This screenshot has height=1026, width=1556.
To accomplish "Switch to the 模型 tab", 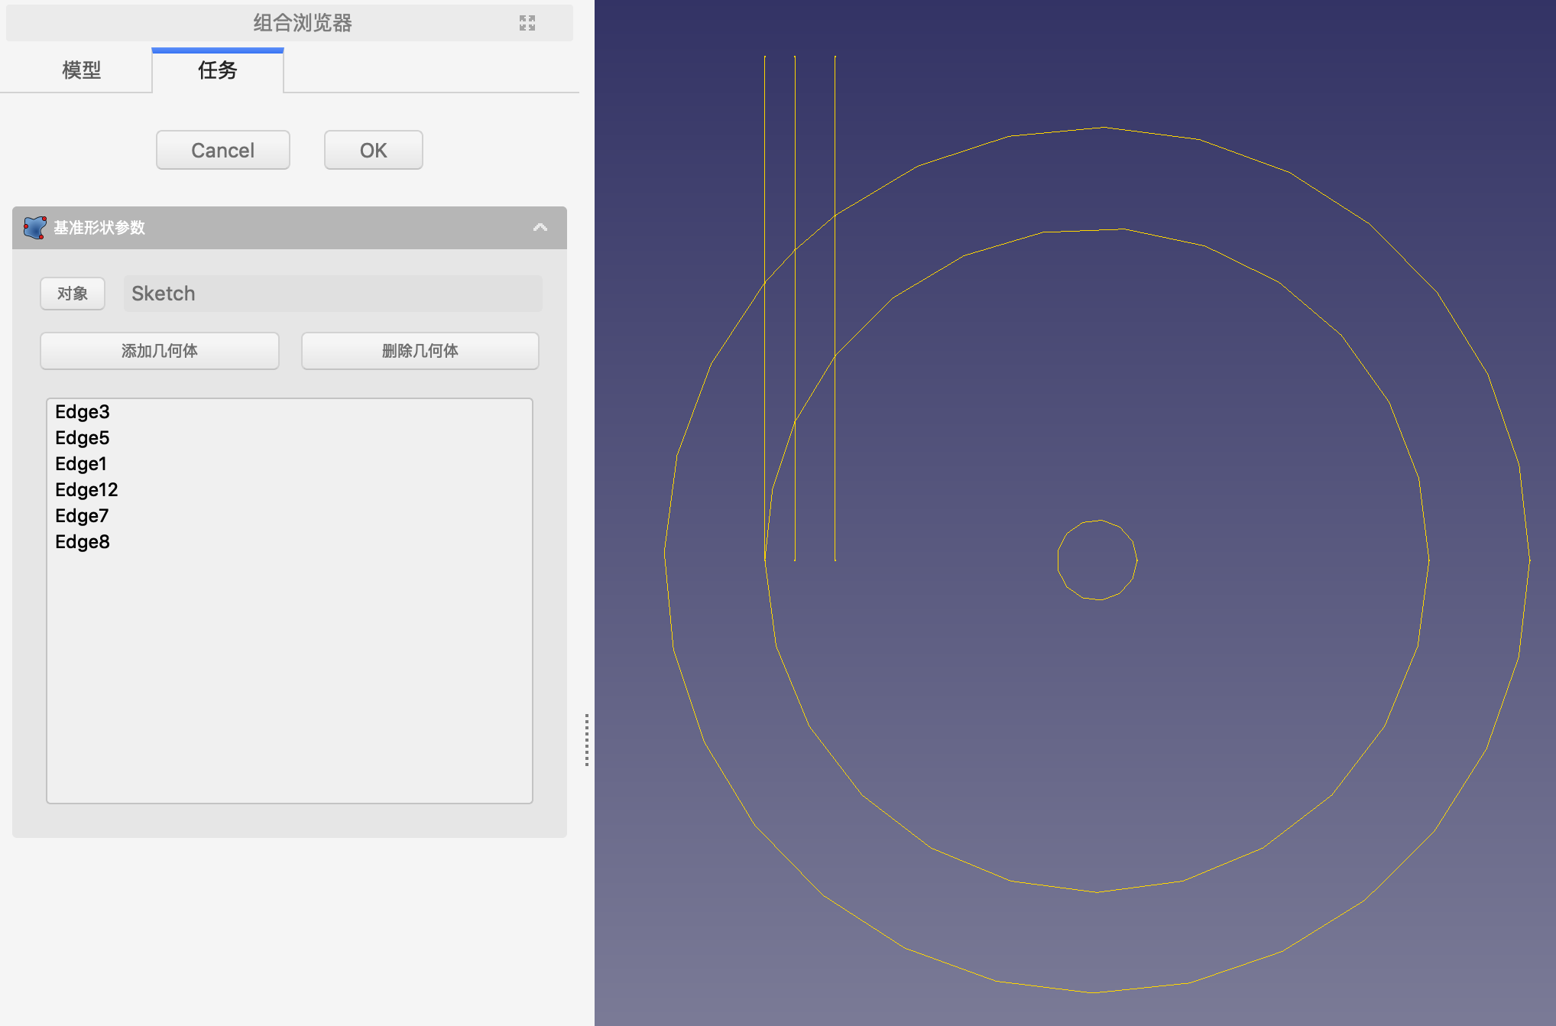I will point(81,70).
